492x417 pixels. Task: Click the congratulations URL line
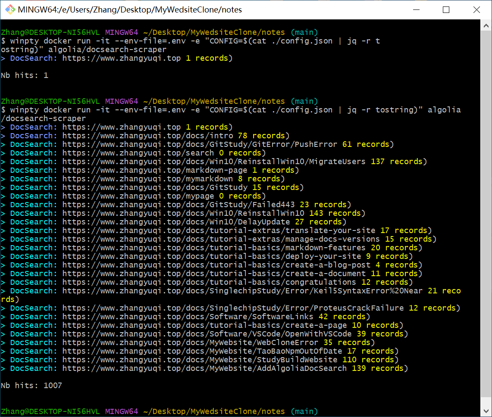(209, 283)
